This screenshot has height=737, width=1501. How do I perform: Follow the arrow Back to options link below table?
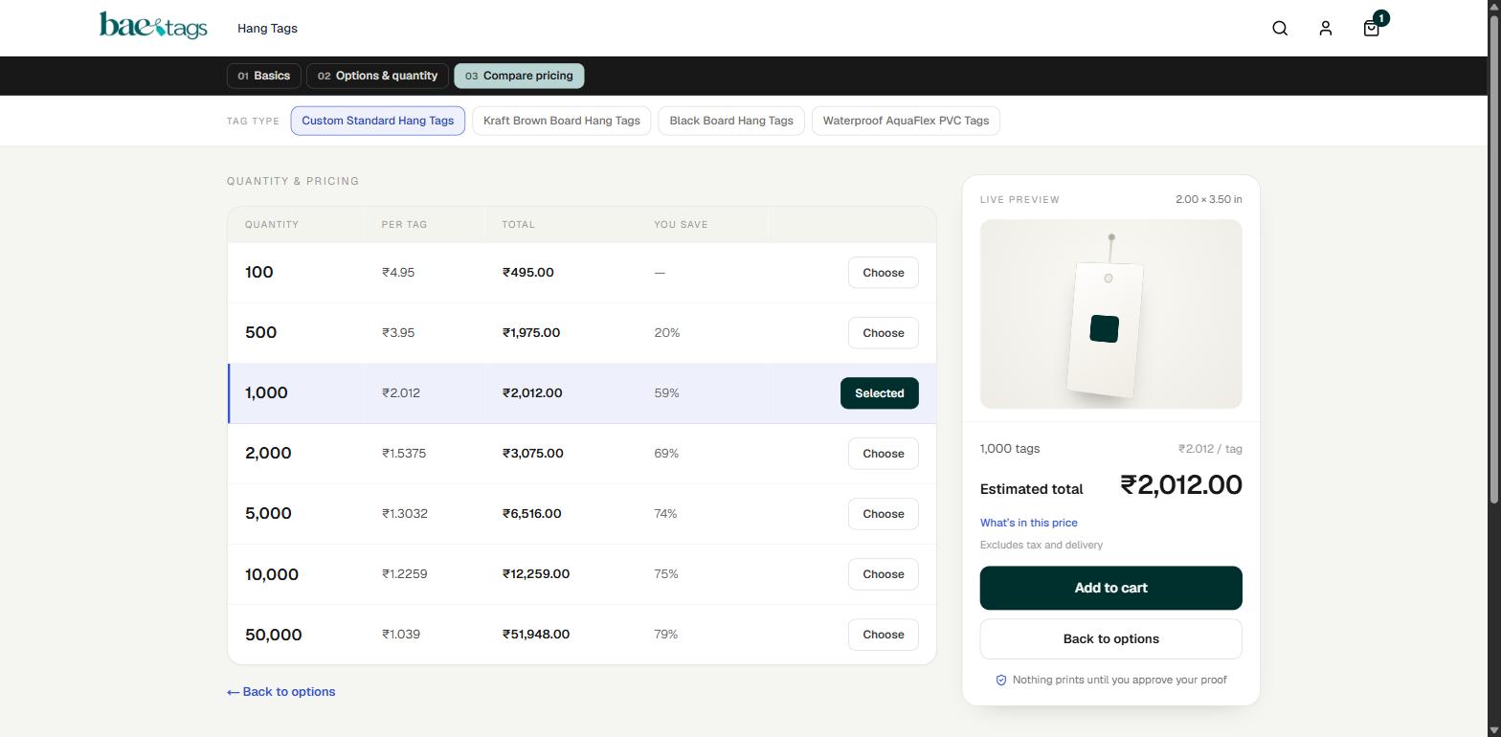point(280,692)
